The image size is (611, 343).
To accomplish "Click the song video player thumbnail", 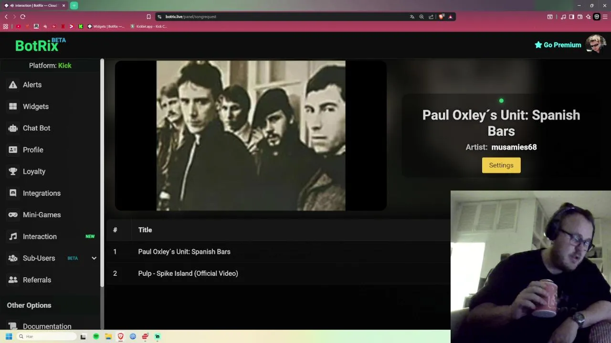I will click(x=251, y=135).
